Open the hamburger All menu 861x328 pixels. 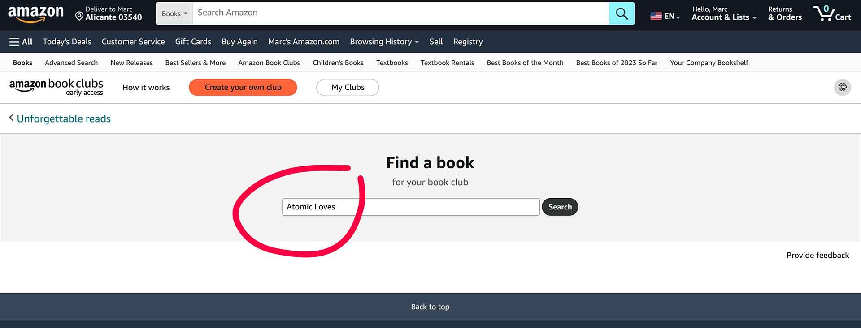[21, 42]
